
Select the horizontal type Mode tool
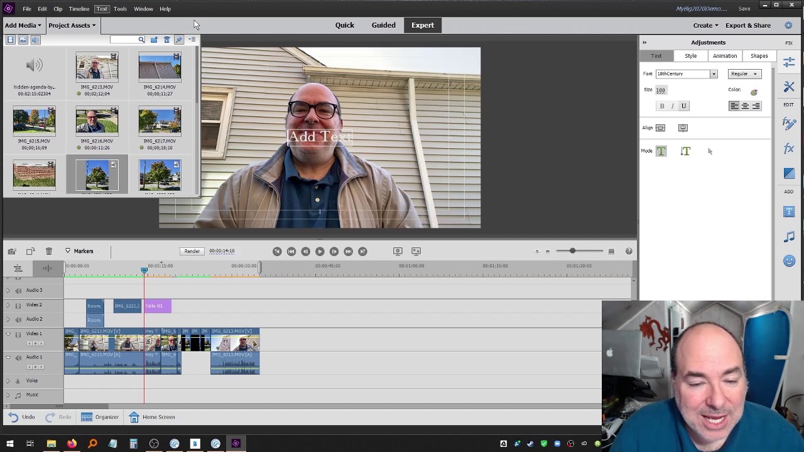pos(661,151)
